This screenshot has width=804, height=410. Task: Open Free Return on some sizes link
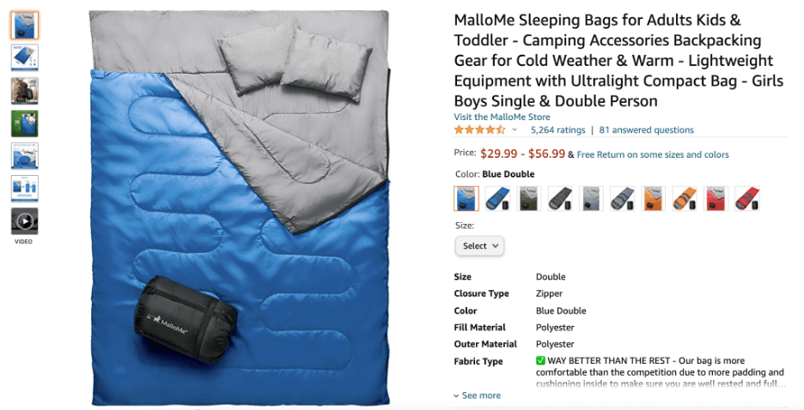point(653,154)
